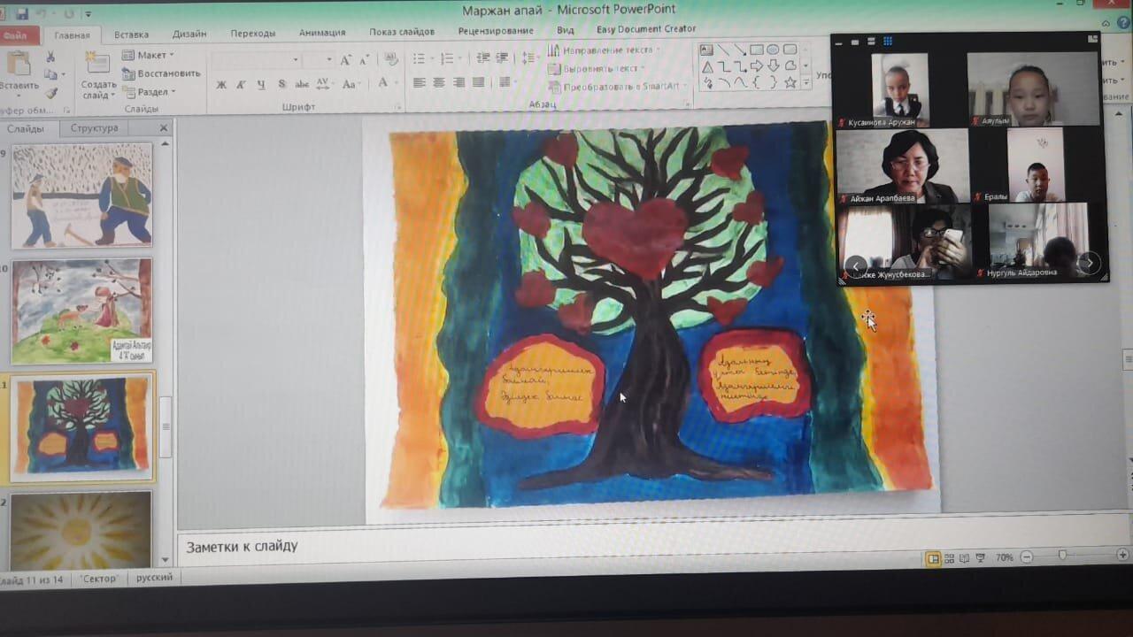The width and height of the screenshot is (1133, 637).
Task: Toggle italic К formatting
Action: tap(241, 85)
